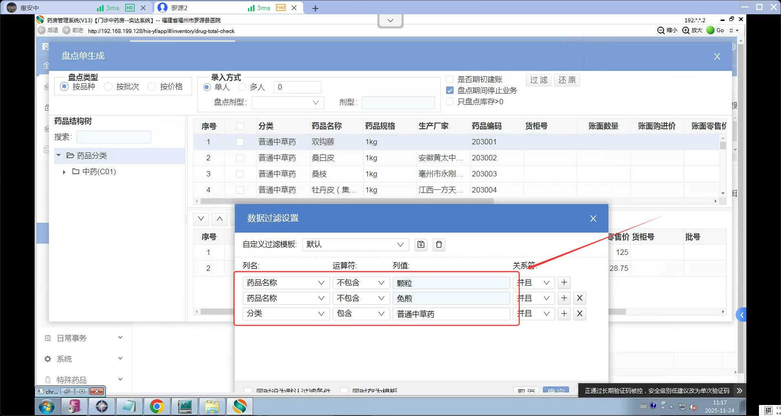This screenshot has height=416, width=781.
Task: Open the file explorer taskbar icon
Action: (x=212, y=406)
